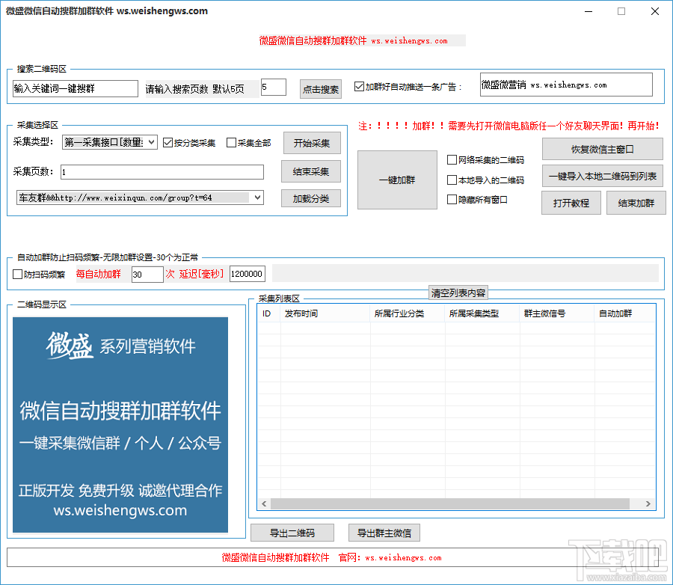Close the application window
Image resolution: width=673 pixels, height=585 pixels.
click(x=654, y=11)
